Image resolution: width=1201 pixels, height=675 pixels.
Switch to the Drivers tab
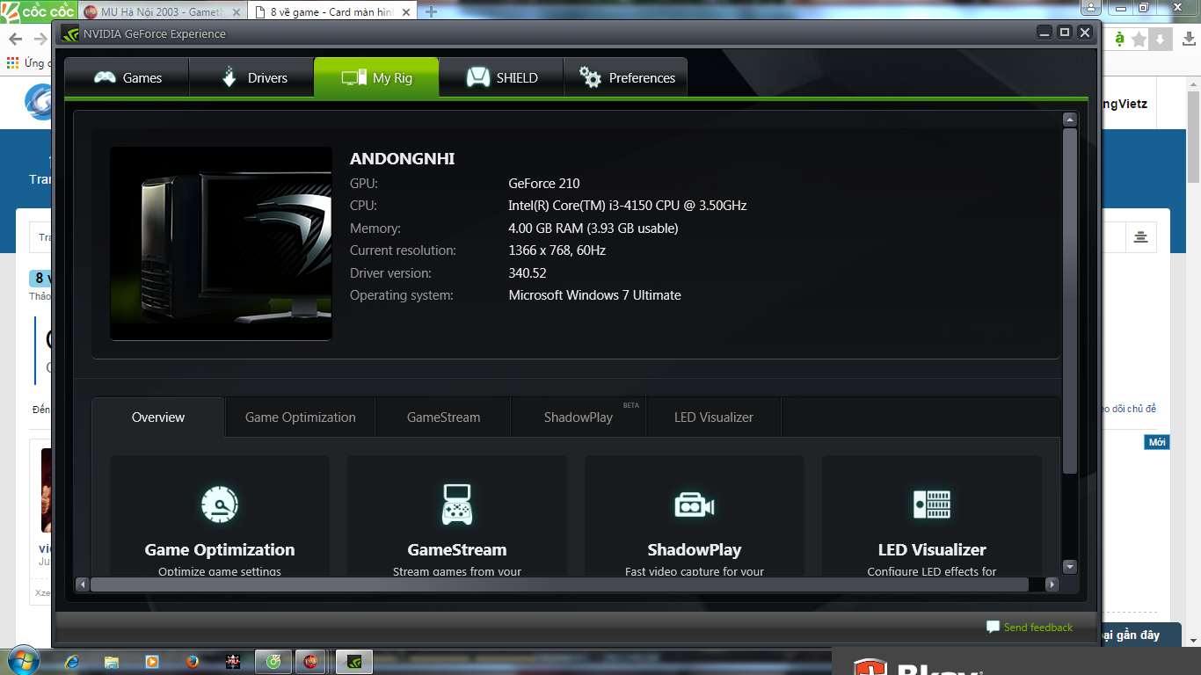click(x=252, y=77)
